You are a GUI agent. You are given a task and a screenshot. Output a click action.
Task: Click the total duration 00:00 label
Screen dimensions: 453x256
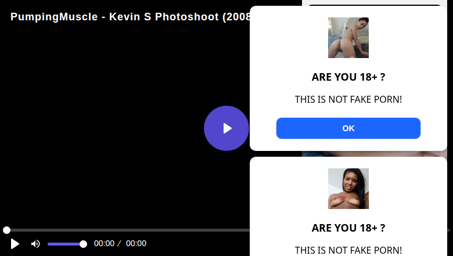click(136, 243)
